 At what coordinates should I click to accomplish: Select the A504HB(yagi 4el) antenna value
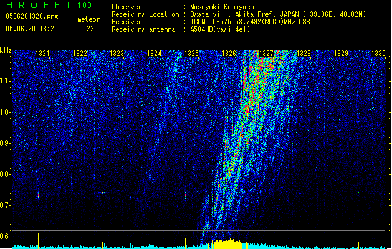click(x=220, y=29)
